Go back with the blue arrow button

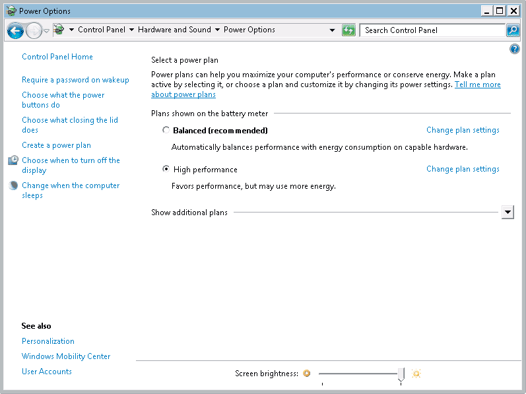coord(15,30)
